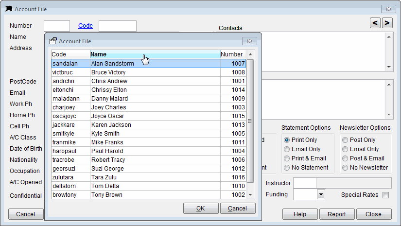
Task: Close the Account File lookup dialog
Action: [249, 41]
